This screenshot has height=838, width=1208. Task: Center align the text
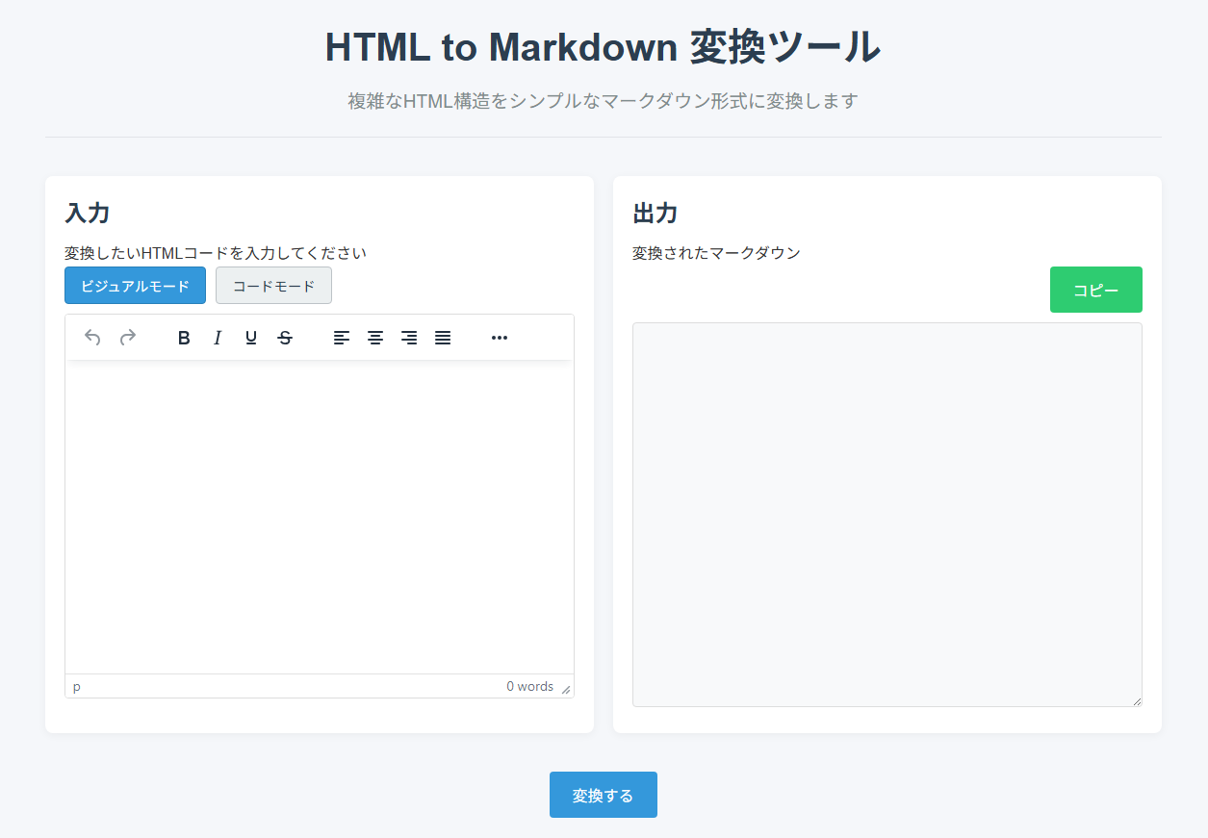(375, 338)
